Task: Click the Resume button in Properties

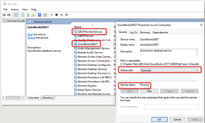Action: [x=190, y=91]
